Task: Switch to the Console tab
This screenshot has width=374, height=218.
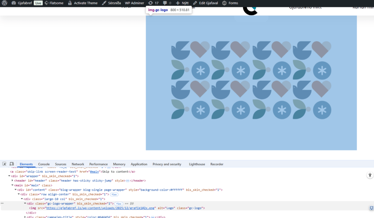Action: (44, 164)
